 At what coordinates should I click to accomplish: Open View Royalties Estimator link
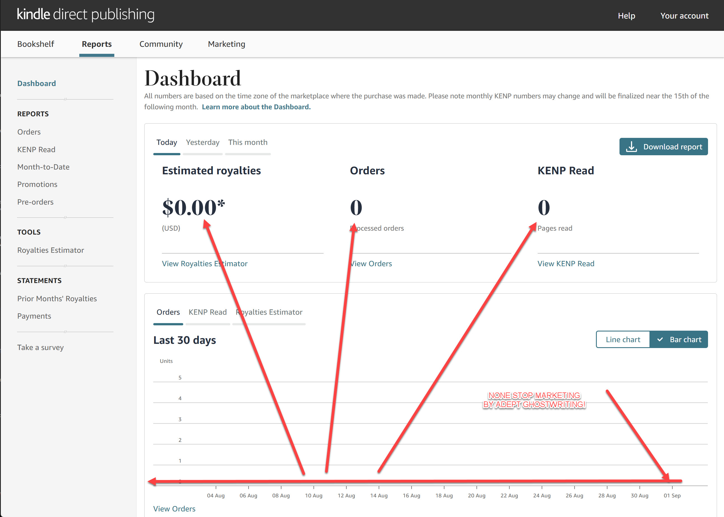click(205, 264)
